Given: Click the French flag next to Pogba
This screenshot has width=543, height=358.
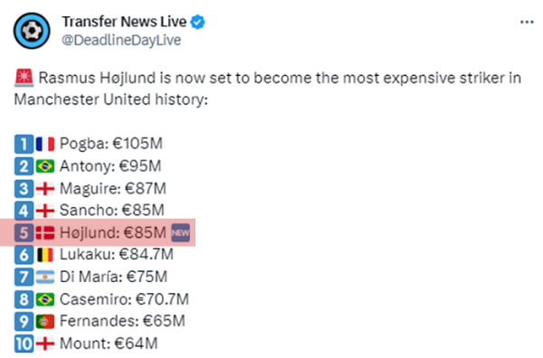Looking at the screenshot, I should pos(45,144).
